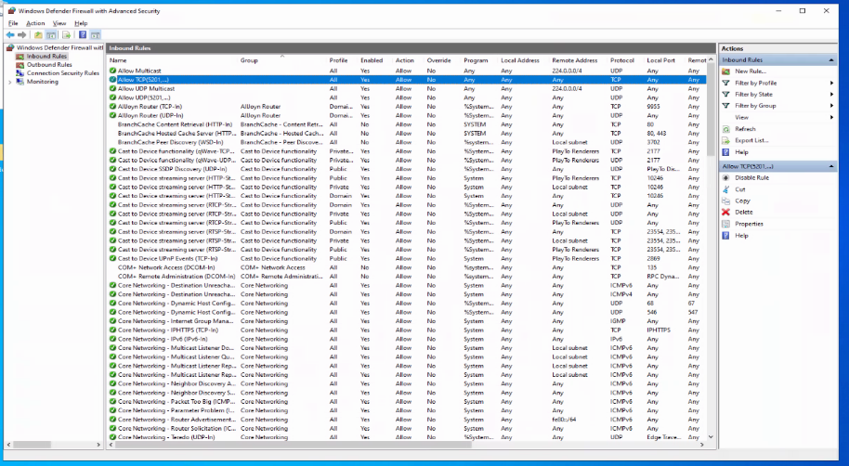Viewport: 849px width, 466px height.
Task: Click Export List... in the Actions pane
Action: [x=751, y=141]
